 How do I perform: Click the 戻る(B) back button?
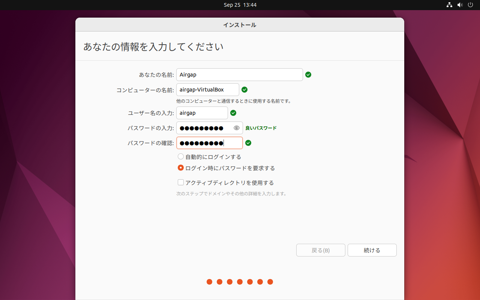[x=321, y=250]
